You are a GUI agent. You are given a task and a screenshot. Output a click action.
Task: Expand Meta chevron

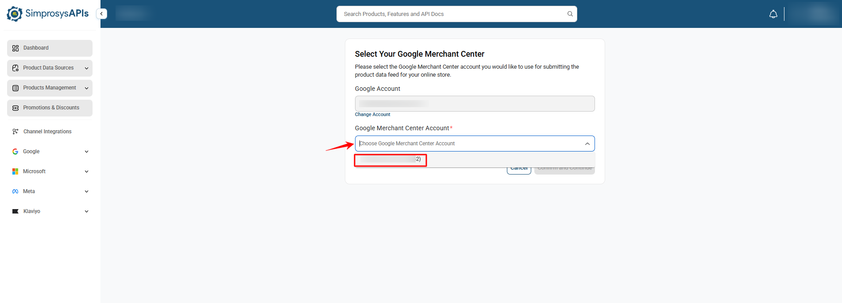pyautogui.click(x=86, y=191)
